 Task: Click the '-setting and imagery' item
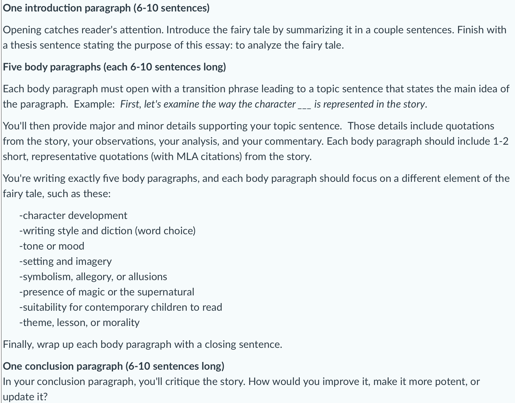click(x=65, y=262)
